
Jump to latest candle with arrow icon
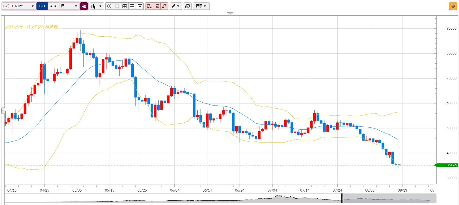140,6
